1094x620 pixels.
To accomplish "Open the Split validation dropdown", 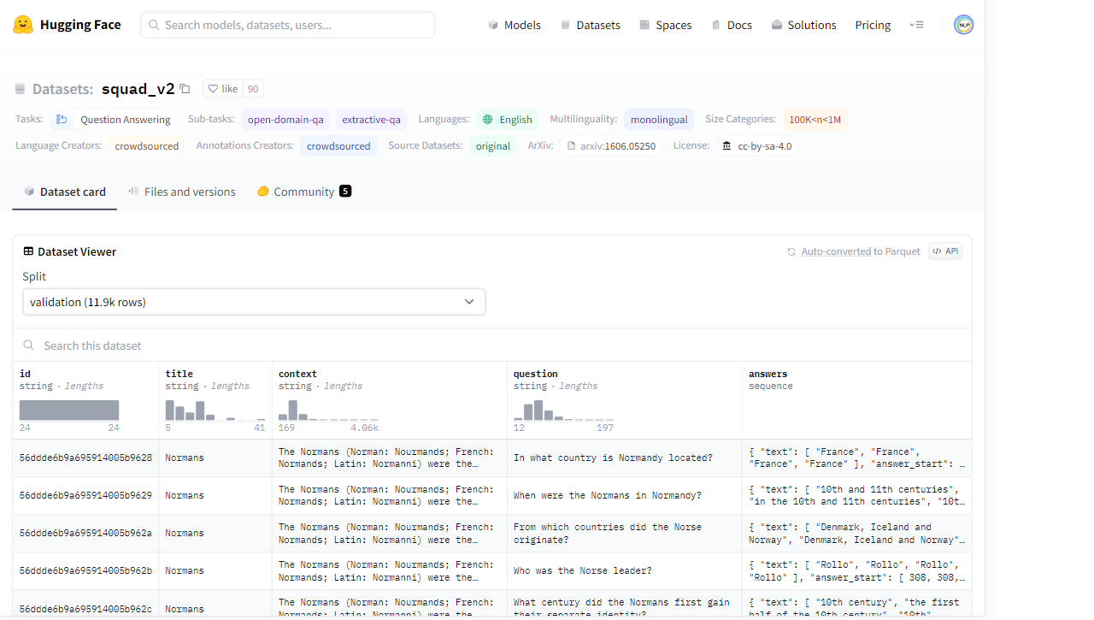I will [x=254, y=302].
